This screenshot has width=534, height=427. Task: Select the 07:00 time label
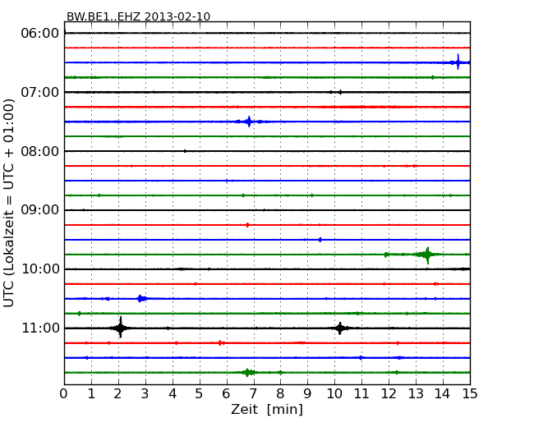40,92
